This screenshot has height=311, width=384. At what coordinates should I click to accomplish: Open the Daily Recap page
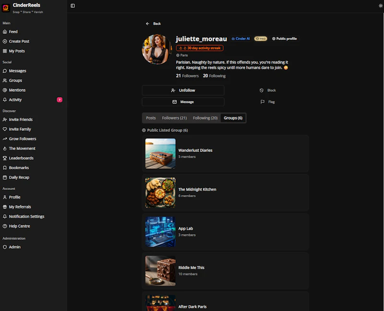19,177
